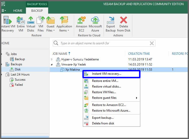
Task: Select Last 24 Hours tree node
Action: tap(20, 74)
